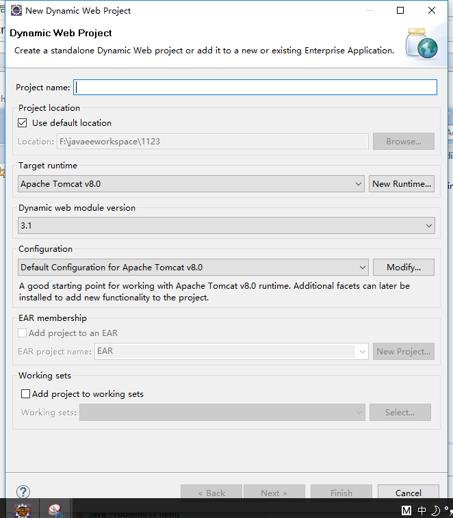Maximize the New Dynamic Web Project dialog
453x518 pixels.
400,10
